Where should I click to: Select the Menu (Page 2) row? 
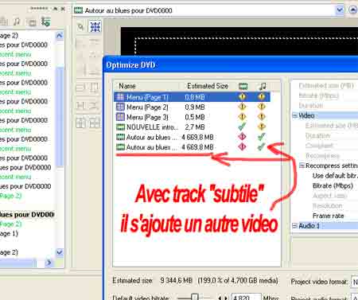192,107
